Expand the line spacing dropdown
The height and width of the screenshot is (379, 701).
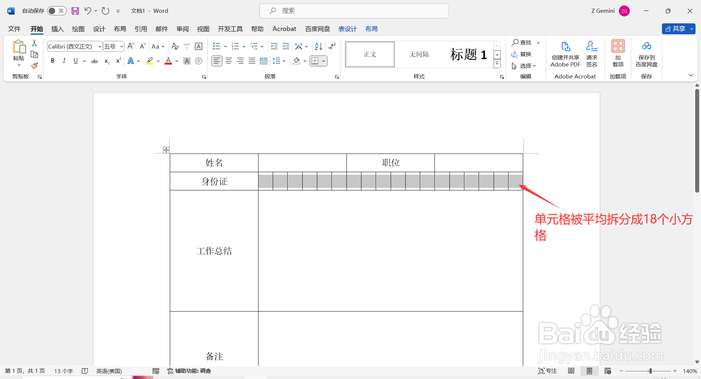pyautogui.click(x=284, y=61)
